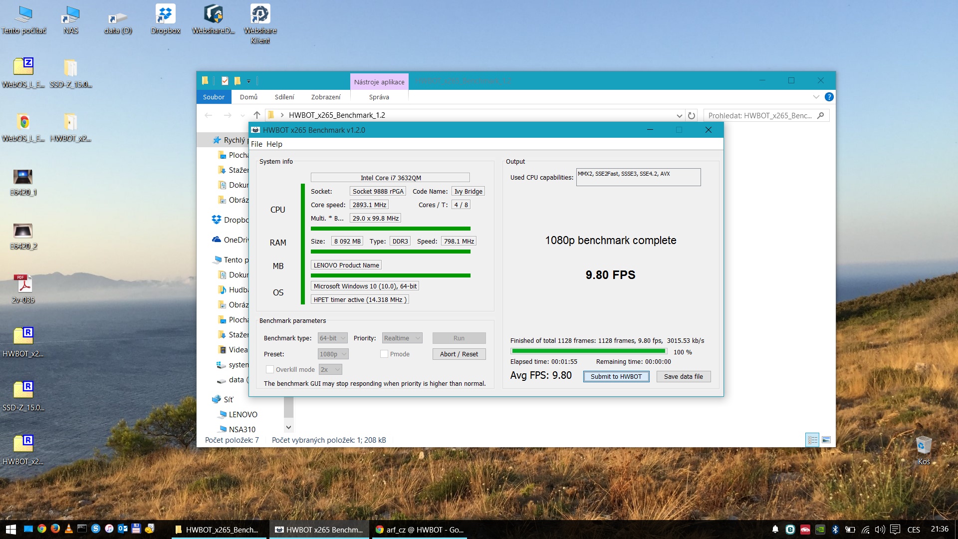Select the Koš recycle bin icon
Viewport: 958px width, 539px height.
coord(924,451)
